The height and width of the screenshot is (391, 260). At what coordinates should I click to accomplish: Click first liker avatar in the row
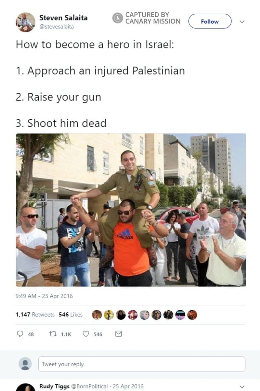97,315
